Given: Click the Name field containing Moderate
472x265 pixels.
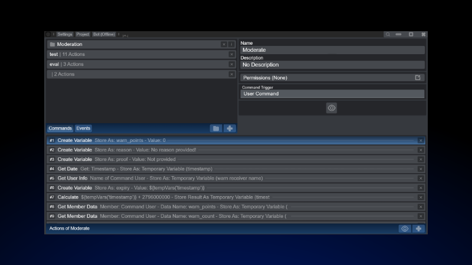Looking at the screenshot, I should (332, 51).
